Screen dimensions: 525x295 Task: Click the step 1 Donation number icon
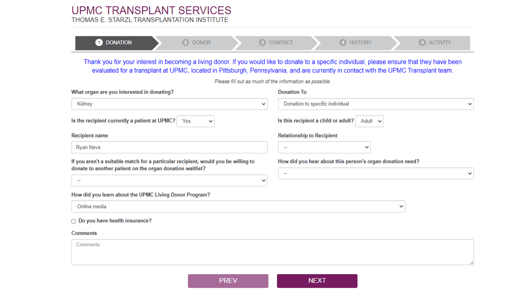99,43
